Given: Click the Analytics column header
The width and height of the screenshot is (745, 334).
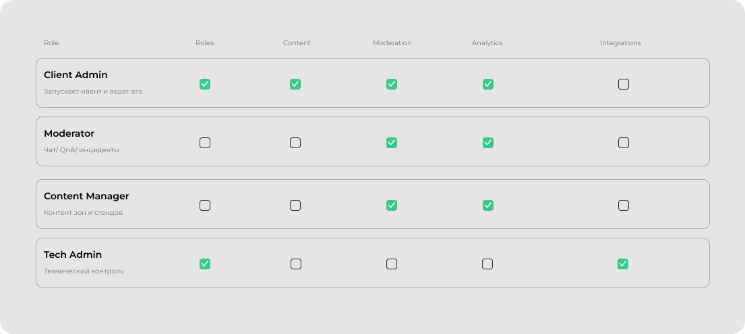Looking at the screenshot, I should 487,43.
